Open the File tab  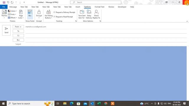tap(4, 7)
